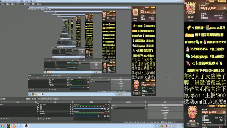Add a new scene with the plus icon

pos(1,119)
